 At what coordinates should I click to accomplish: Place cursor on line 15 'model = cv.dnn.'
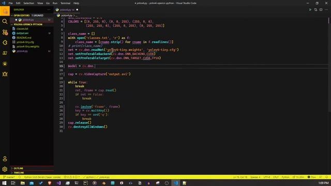82,66
